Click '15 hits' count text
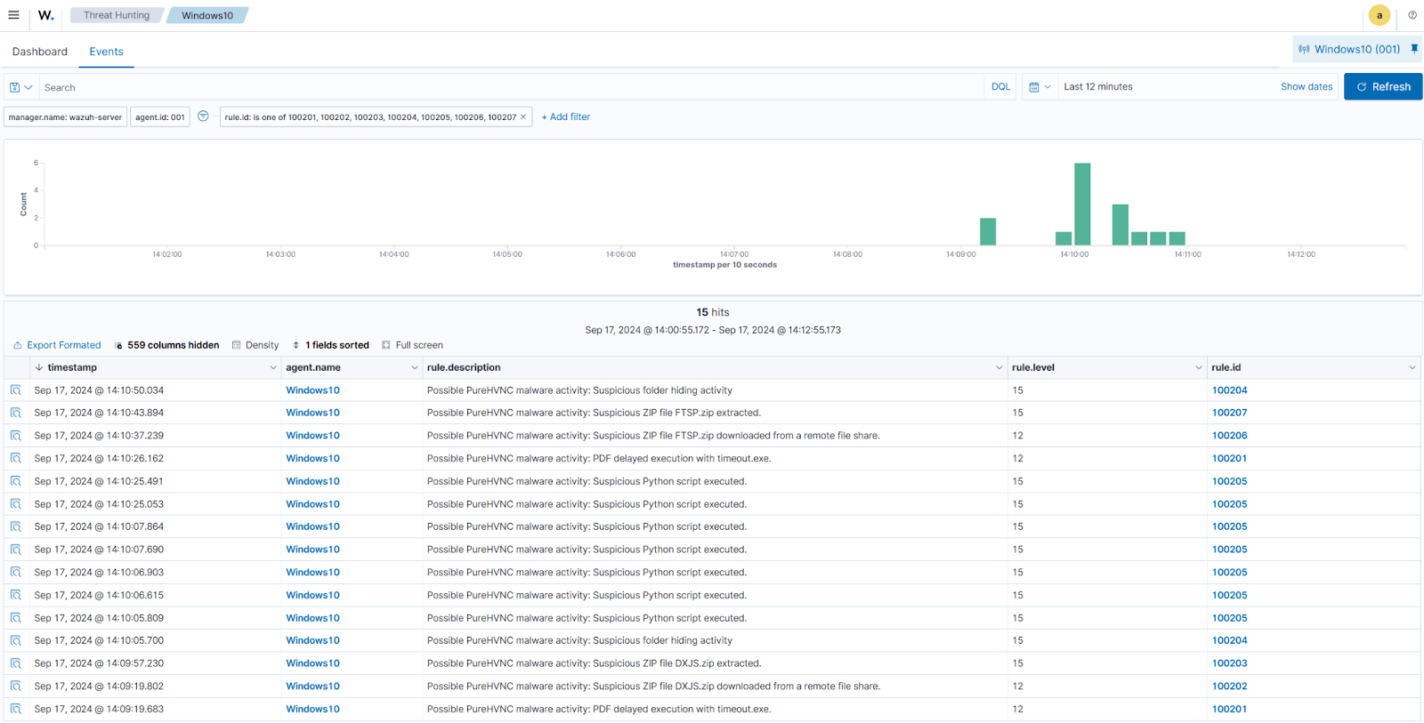 coord(713,312)
